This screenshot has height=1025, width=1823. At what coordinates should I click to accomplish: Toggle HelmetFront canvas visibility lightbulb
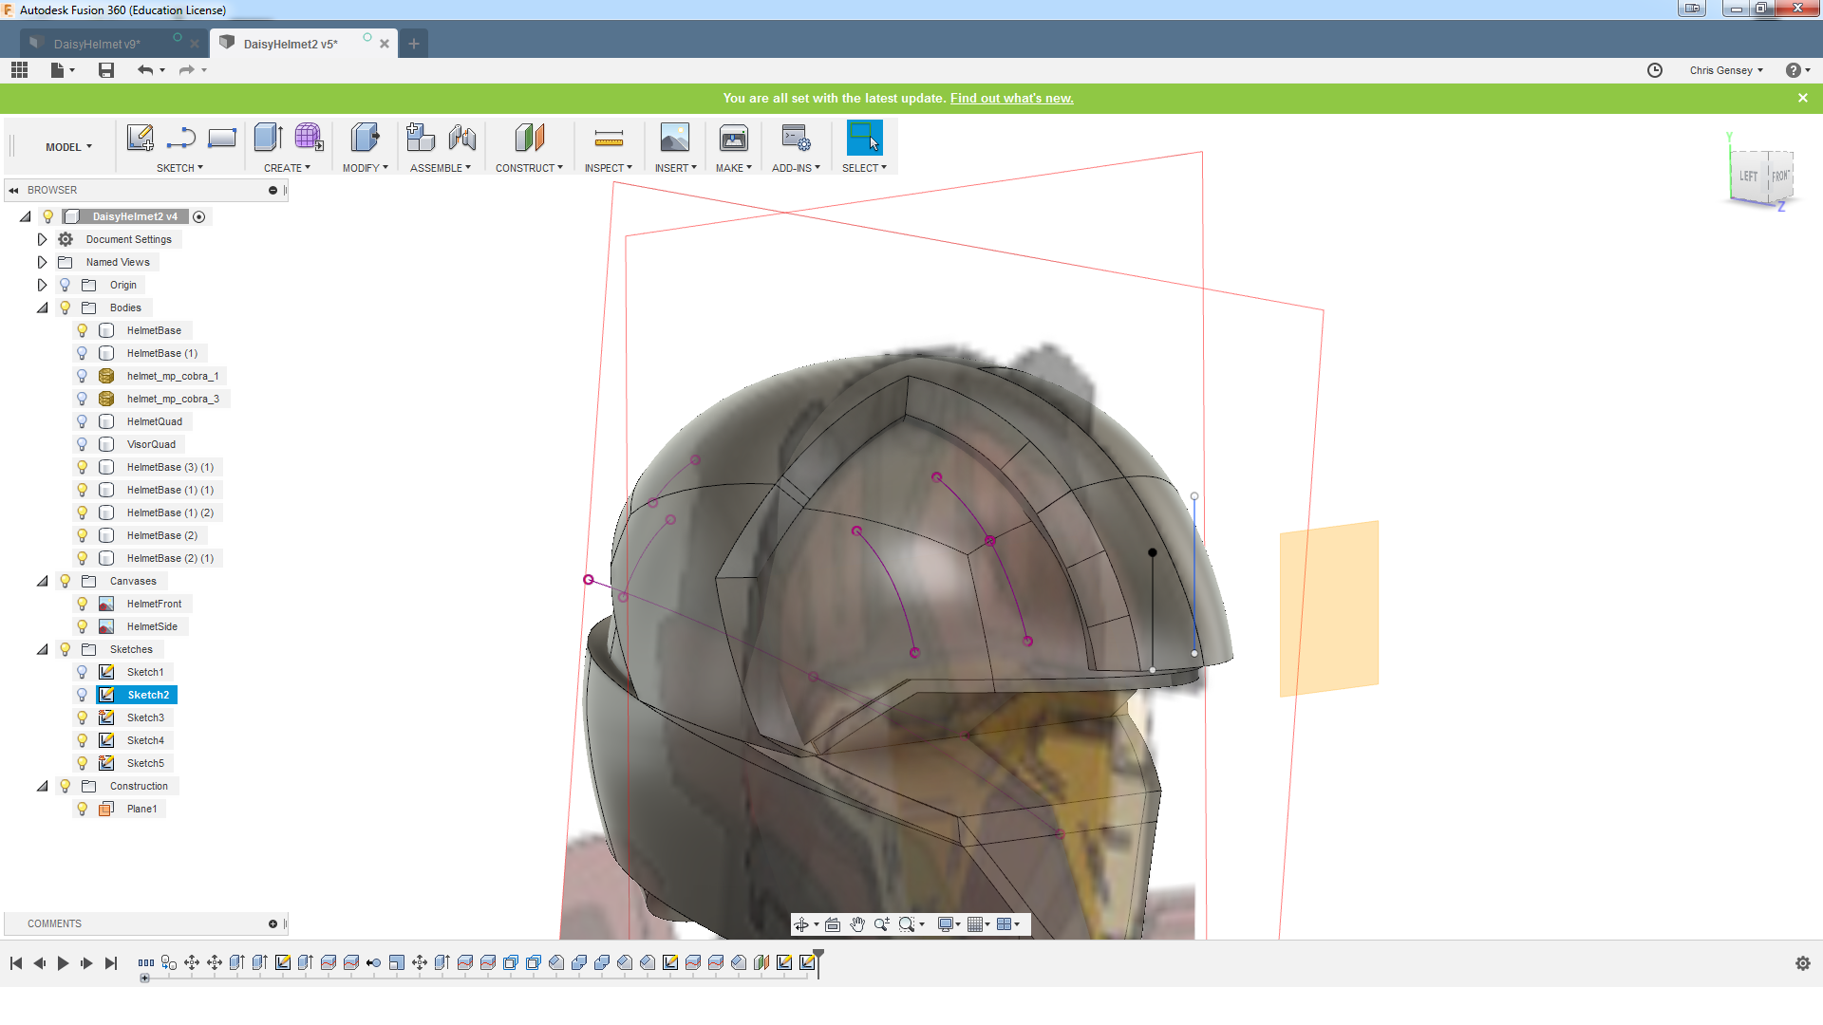[x=83, y=604]
